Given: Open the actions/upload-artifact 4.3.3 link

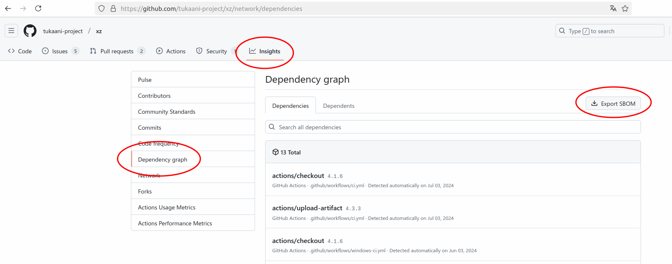Looking at the screenshot, I should coord(307,208).
